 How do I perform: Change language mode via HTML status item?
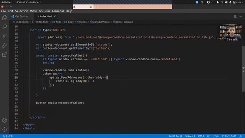tap(216, 136)
